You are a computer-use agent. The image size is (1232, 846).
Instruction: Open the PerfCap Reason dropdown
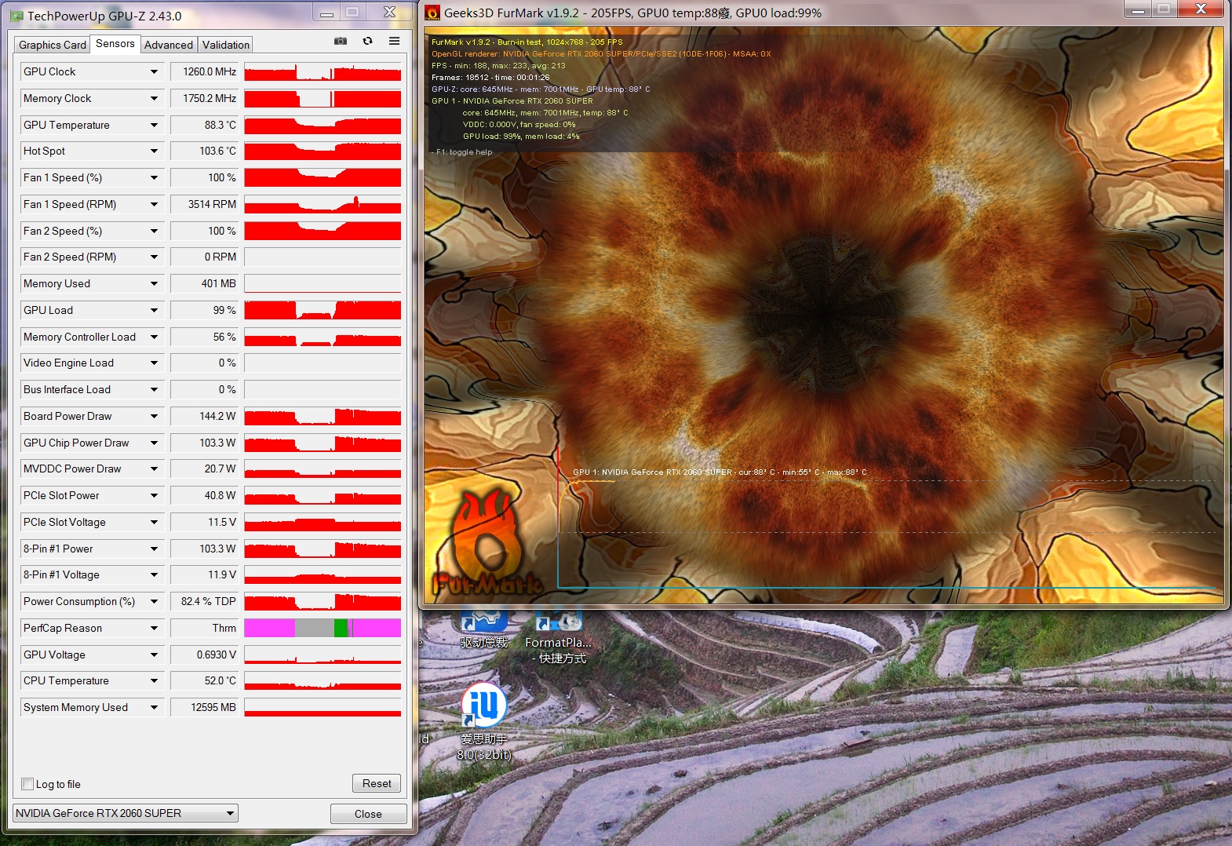point(154,628)
